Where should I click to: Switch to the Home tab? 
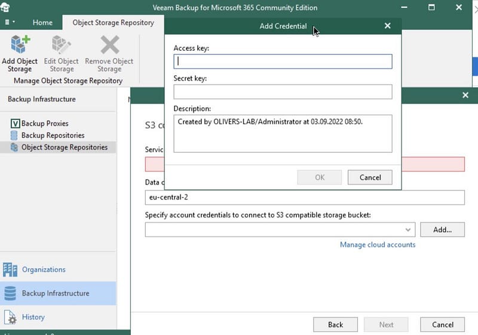[42, 23]
